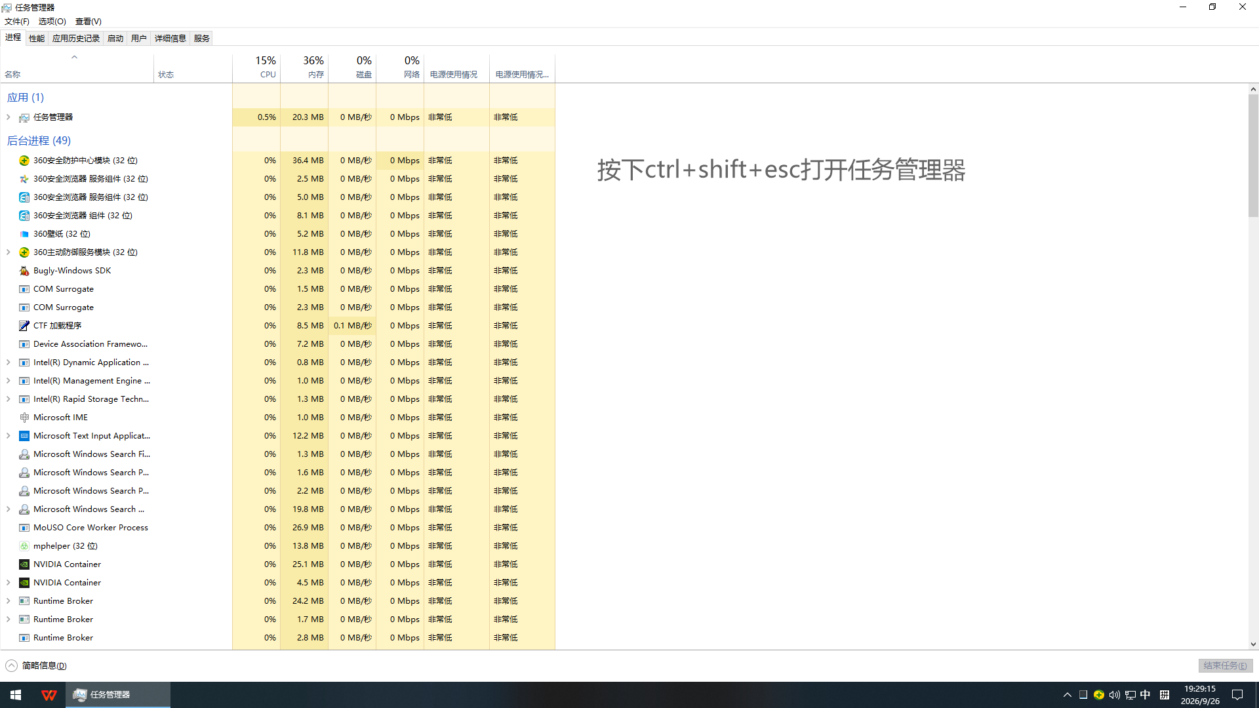This screenshot has height=708, width=1259.
Task: Click the Microsoft Text Input Application icon
Action: [x=24, y=436]
